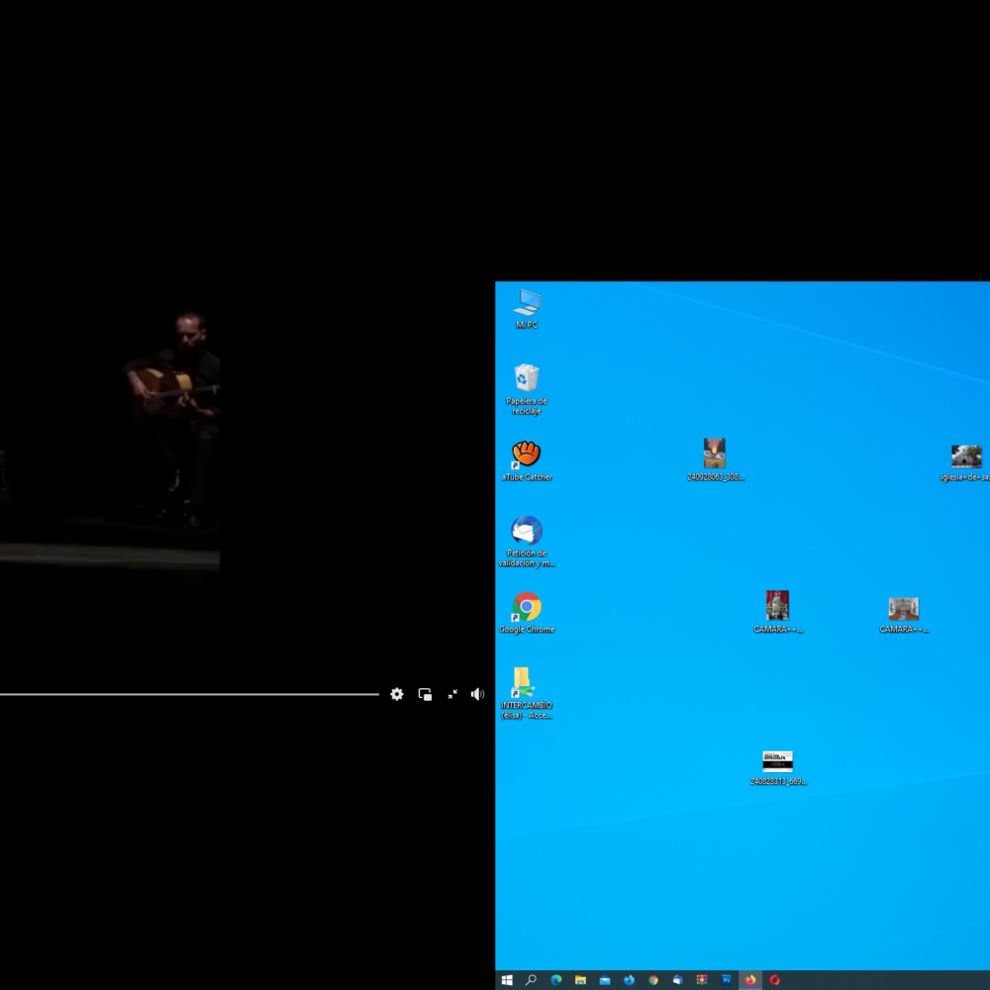
Task: Select the iglesia+de+sa image file
Action: [x=966, y=457]
